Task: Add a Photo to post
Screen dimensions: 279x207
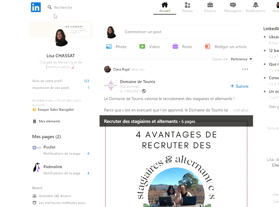Action: click(116, 47)
